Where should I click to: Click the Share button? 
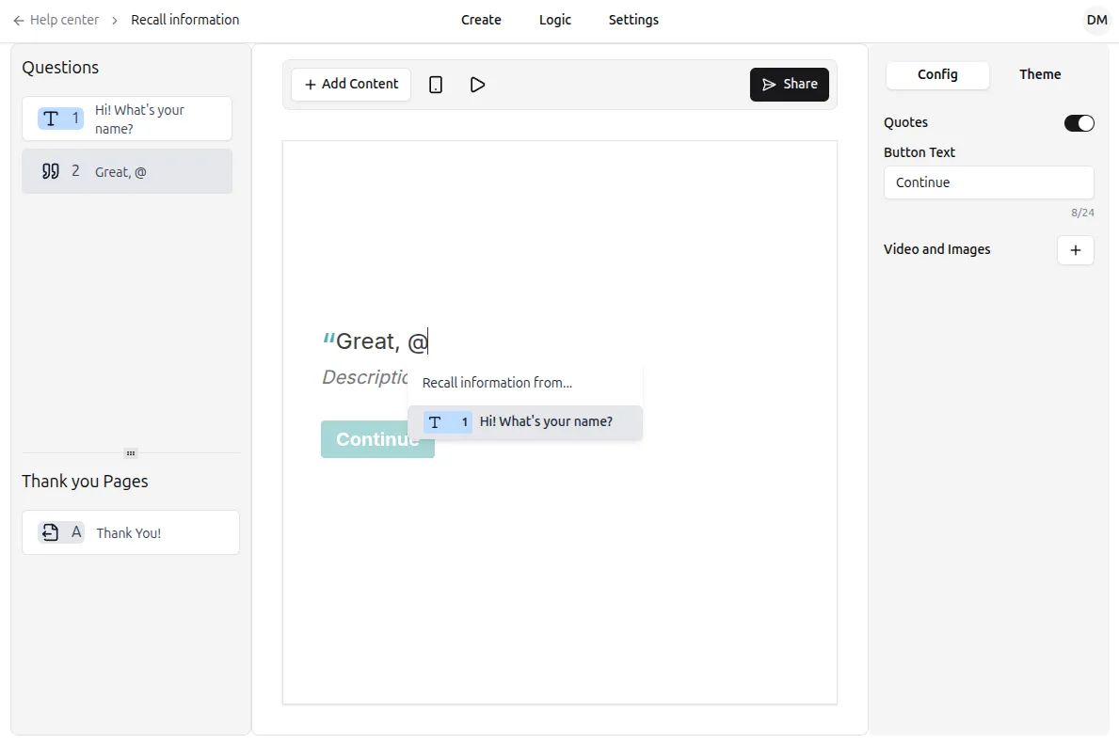[789, 85]
